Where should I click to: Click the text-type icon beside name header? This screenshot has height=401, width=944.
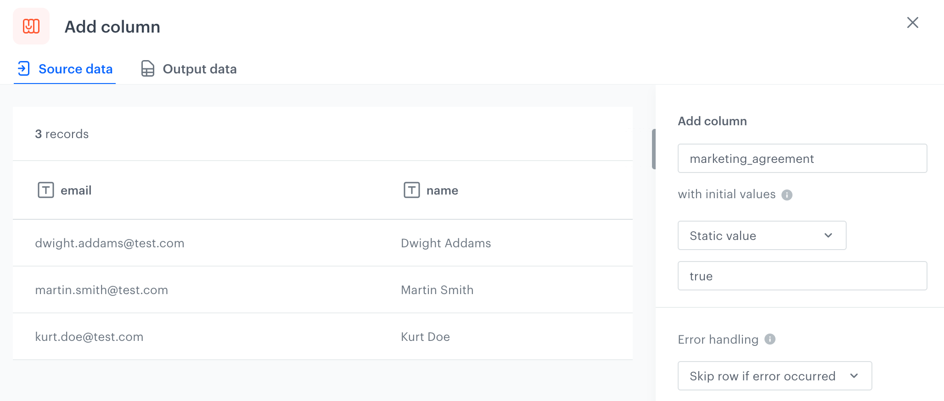point(411,190)
